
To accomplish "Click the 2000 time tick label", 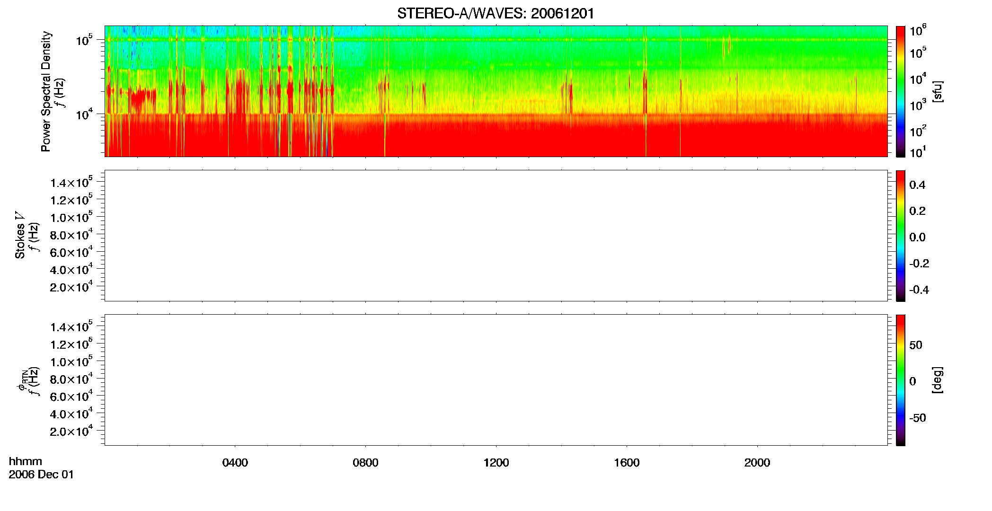I will click(x=757, y=463).
